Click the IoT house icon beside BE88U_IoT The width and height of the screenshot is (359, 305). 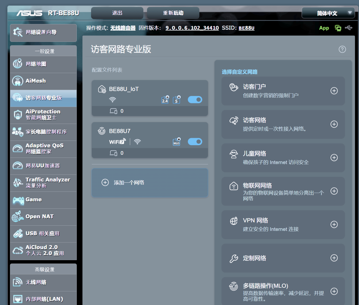click(x=102, y=89)
